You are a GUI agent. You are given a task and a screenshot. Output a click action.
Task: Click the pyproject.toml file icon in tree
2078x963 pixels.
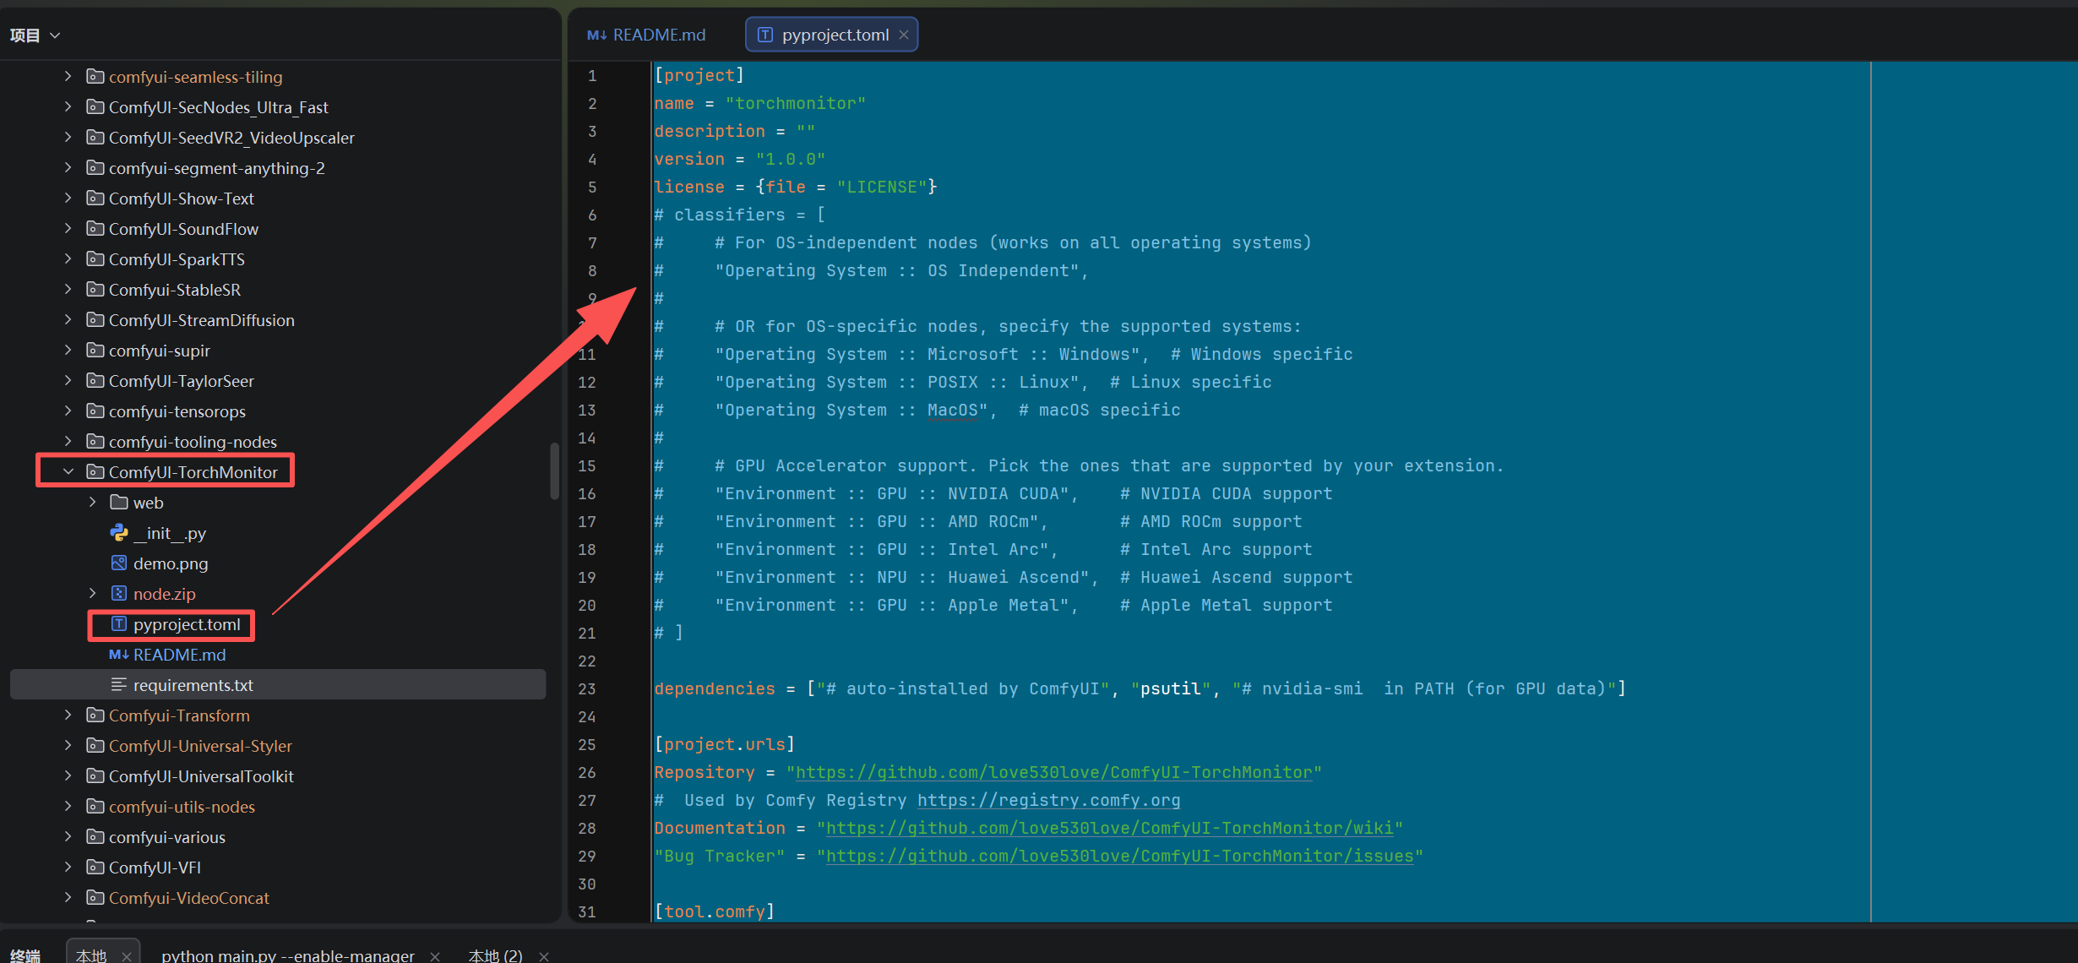tap(119, 624)
